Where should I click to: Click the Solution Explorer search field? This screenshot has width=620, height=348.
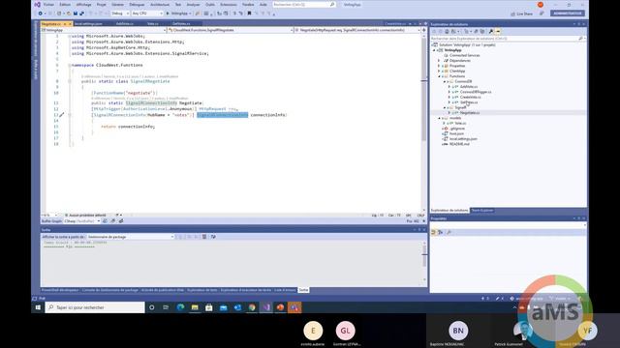[508, 39]
